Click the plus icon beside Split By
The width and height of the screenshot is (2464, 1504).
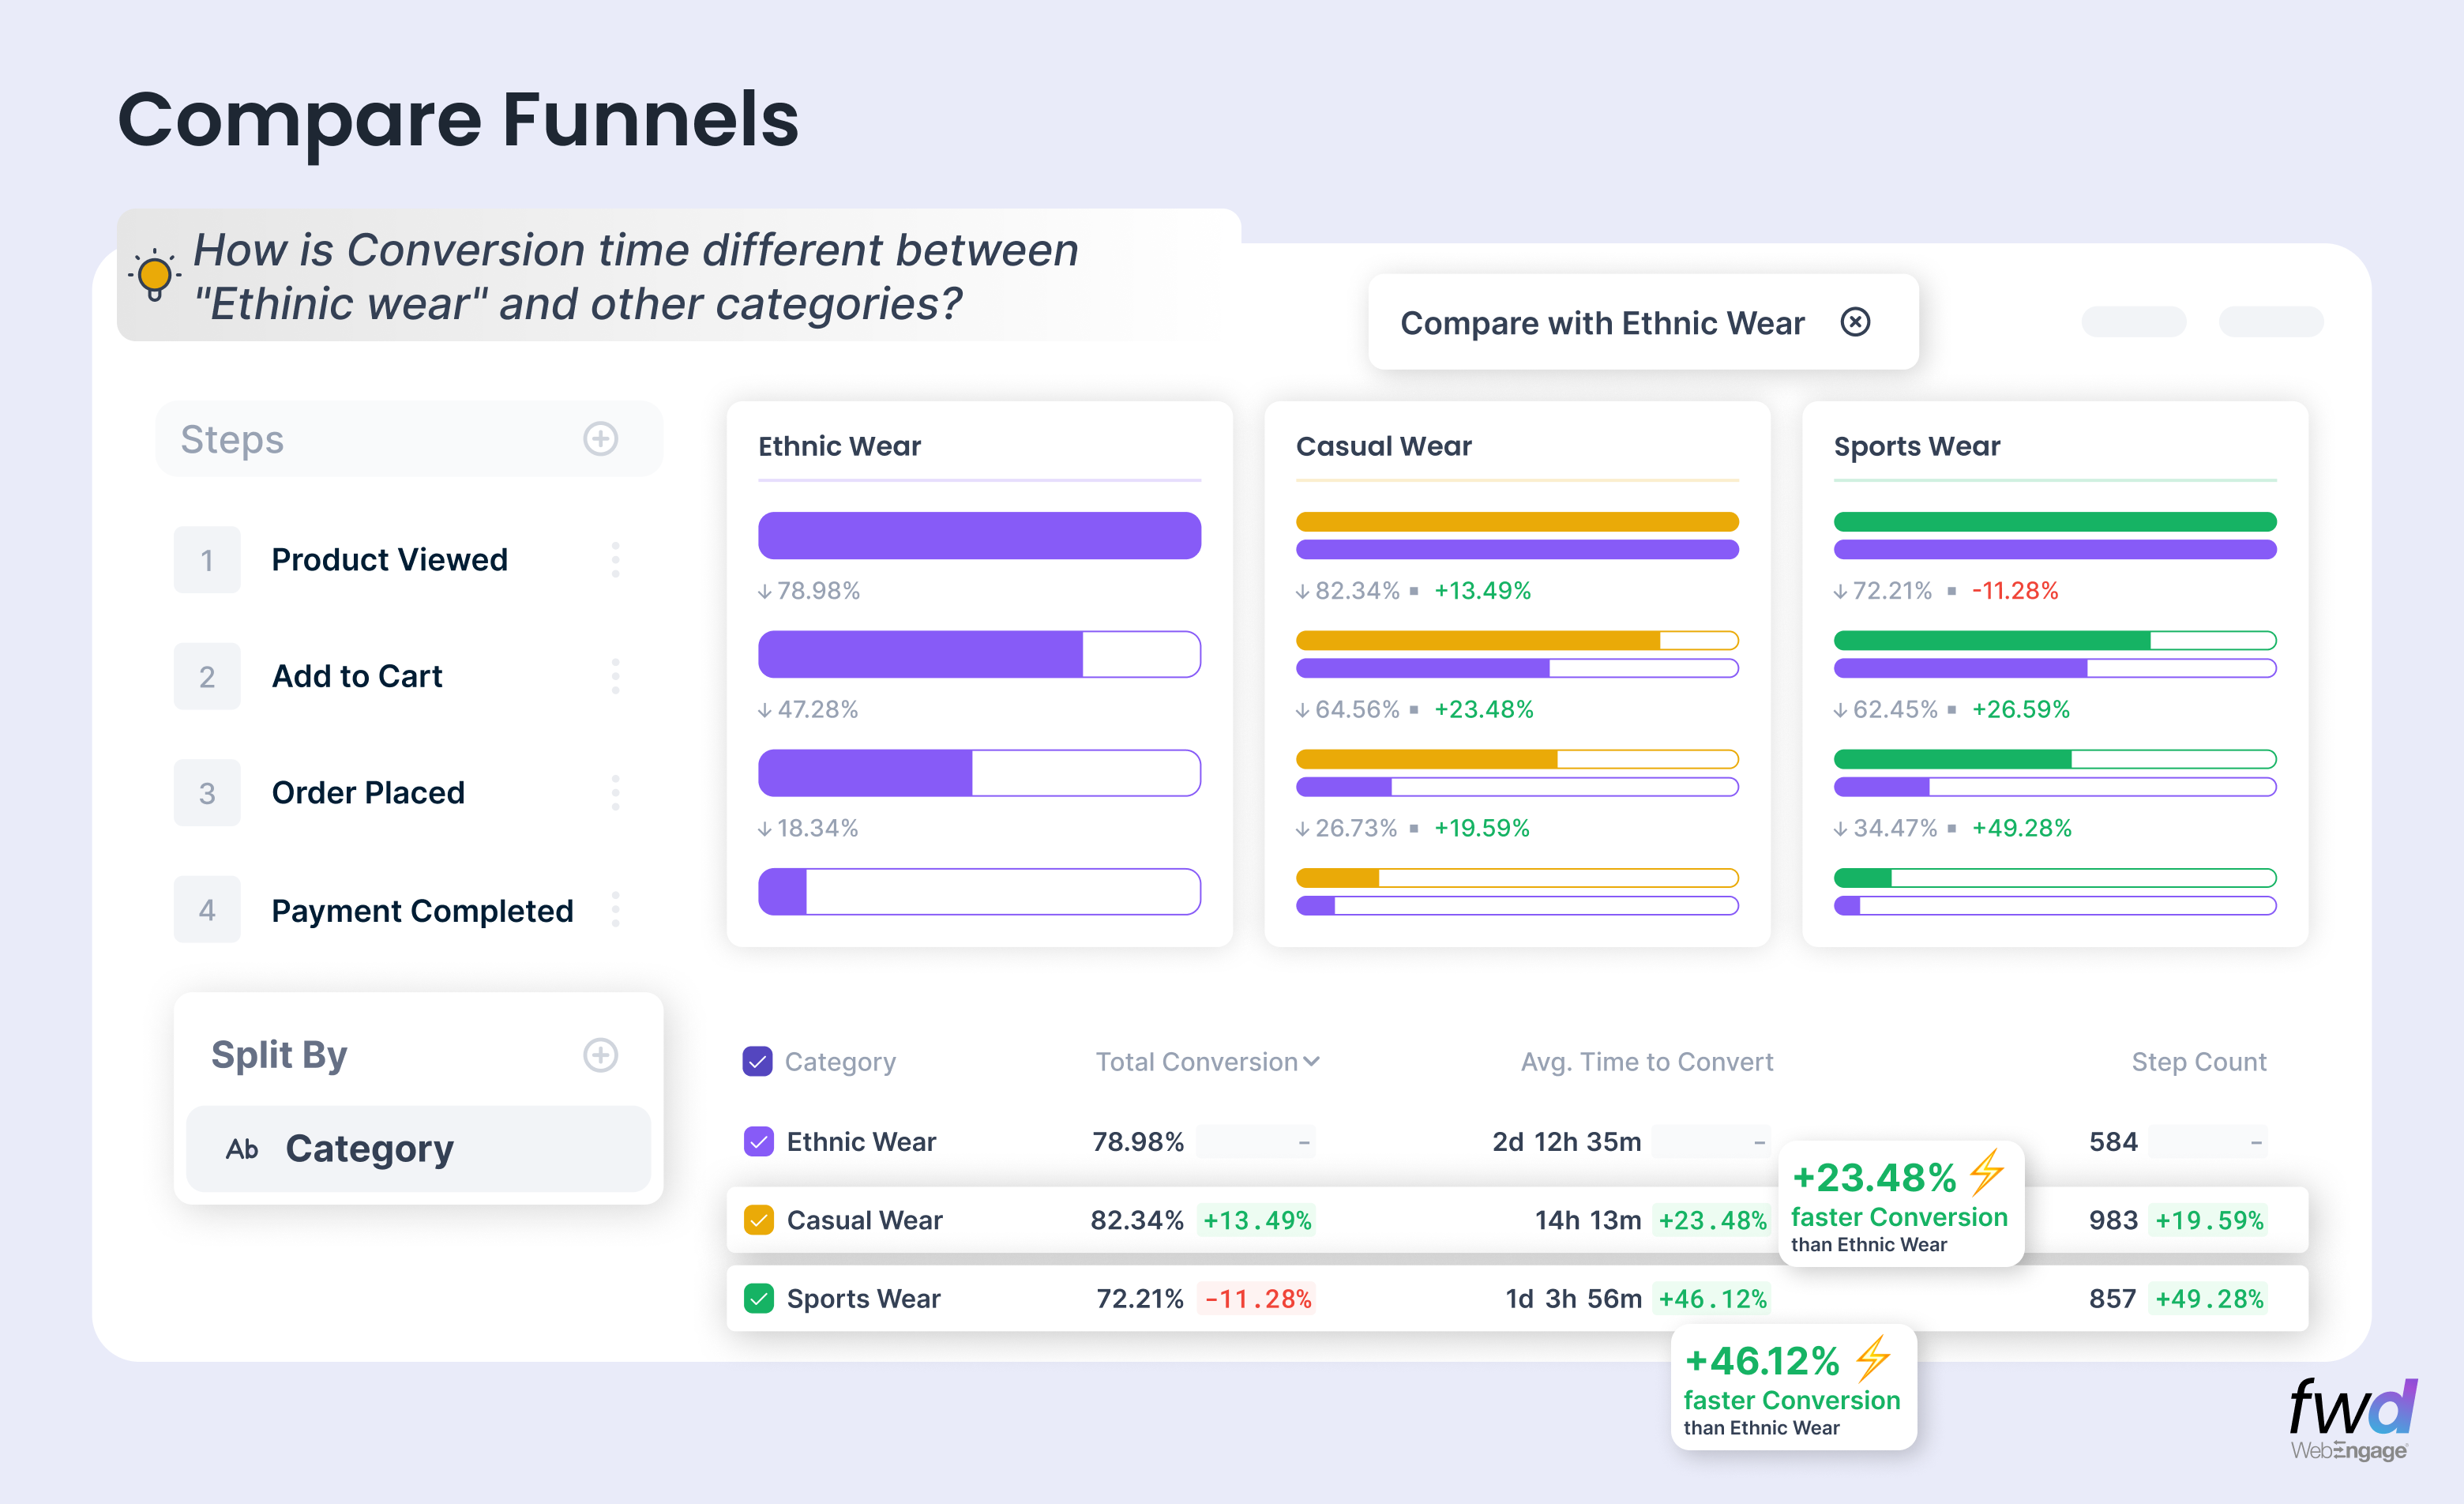(x=600, y=1055)
